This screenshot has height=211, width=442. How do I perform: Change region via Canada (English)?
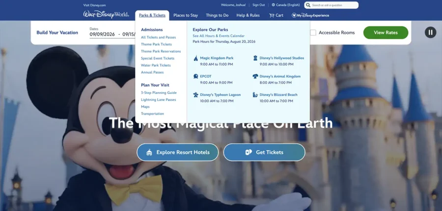pos(286,5)
